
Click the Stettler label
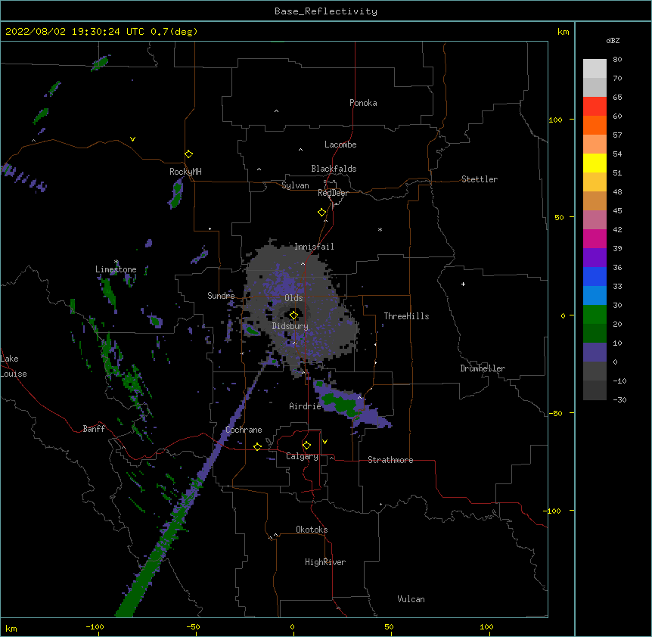click(480, 179)
